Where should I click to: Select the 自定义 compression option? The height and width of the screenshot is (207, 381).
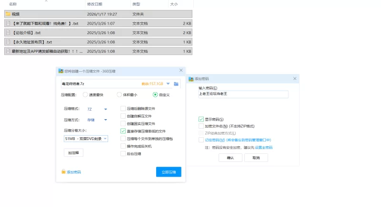[x=155, y=94]
